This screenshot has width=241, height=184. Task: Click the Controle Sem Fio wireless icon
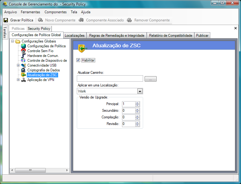point(23,51)
